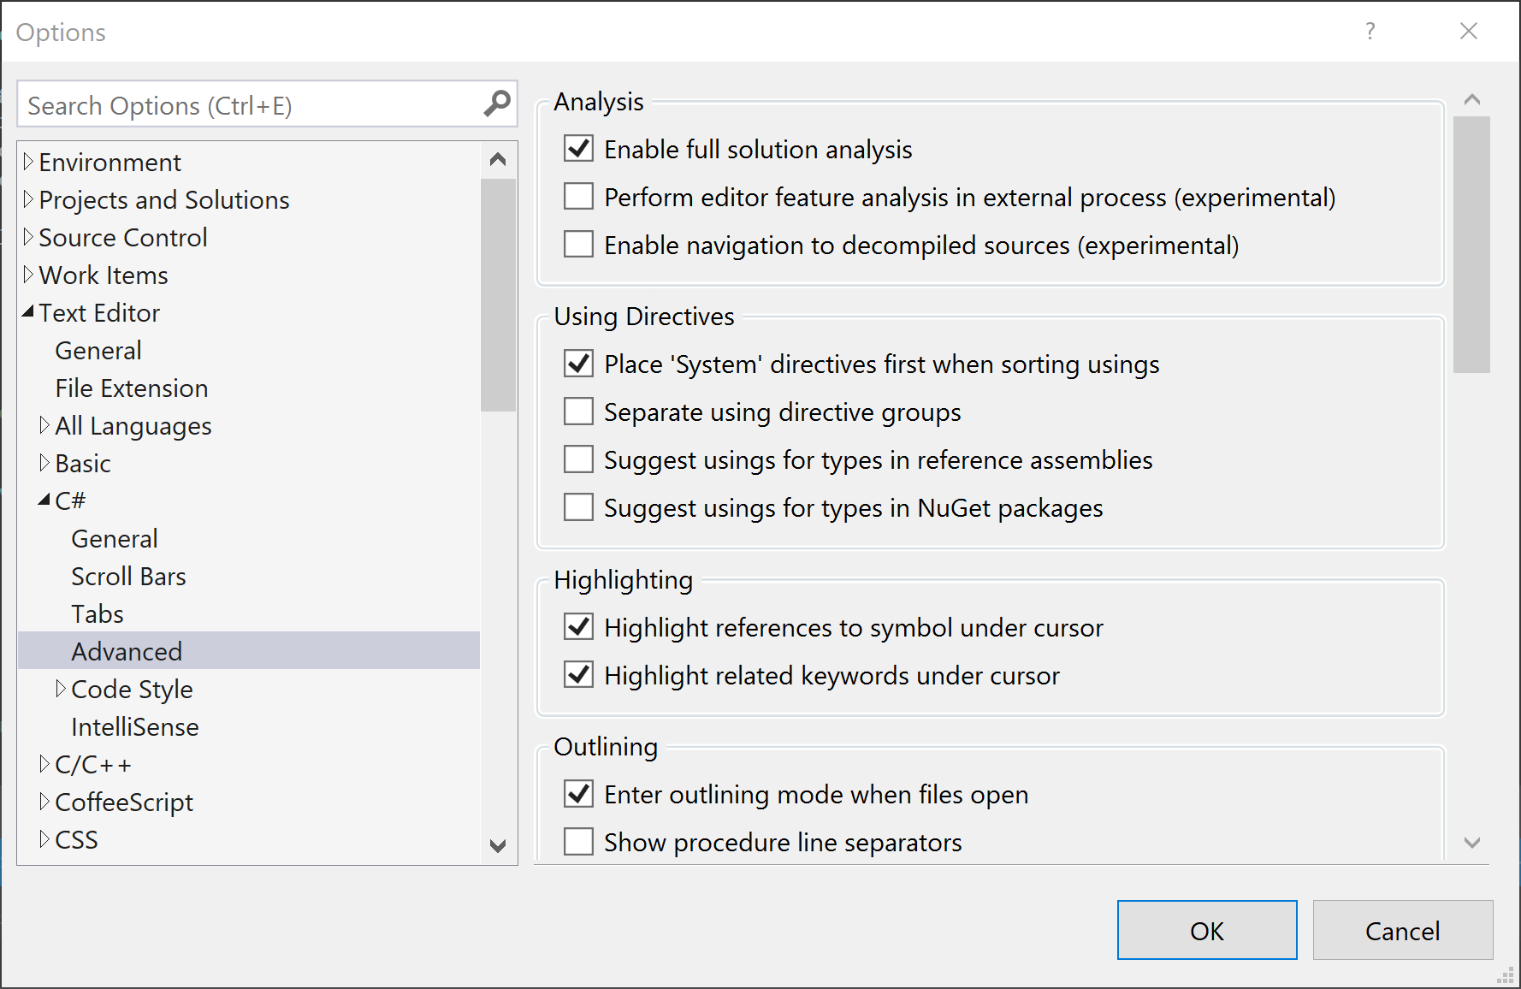Viewport: 1521px width, 989px height.
Task: Expand the Environment node
Action: (28, 162)
